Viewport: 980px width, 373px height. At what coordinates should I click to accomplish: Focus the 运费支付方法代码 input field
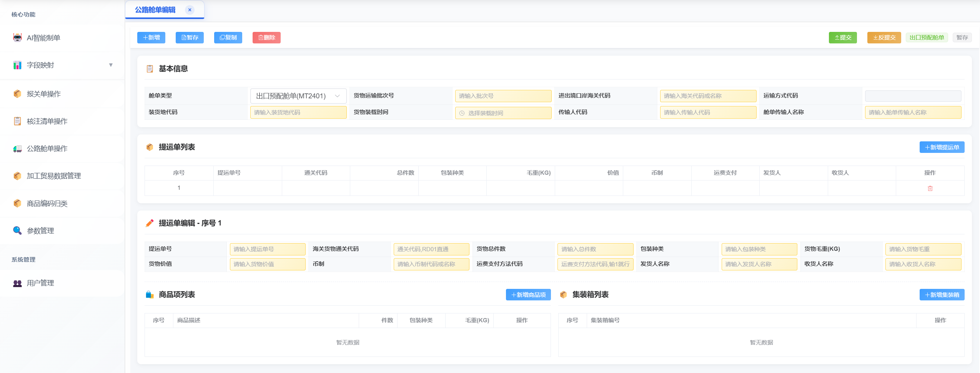pyautogui.click(x=596, y=264)
